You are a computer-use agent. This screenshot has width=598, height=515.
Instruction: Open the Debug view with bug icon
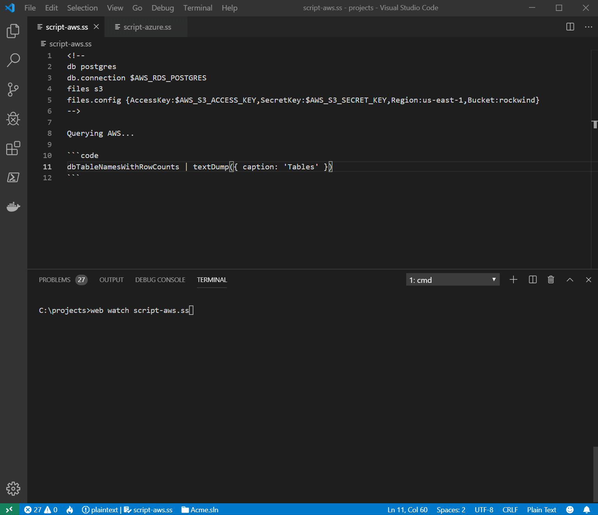coord(13,119)
